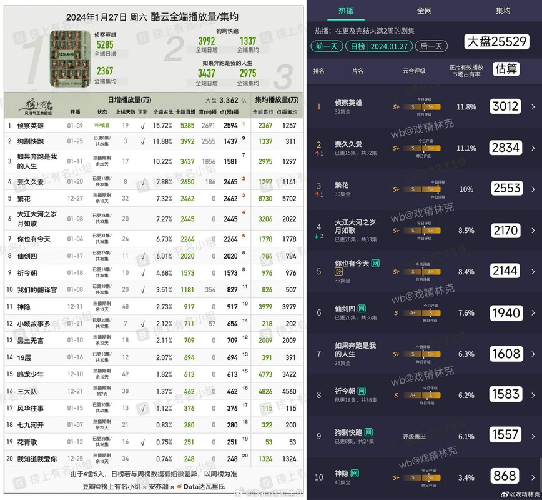
Task: Click the 估算 column label box
Action: [x=506, y=69]
